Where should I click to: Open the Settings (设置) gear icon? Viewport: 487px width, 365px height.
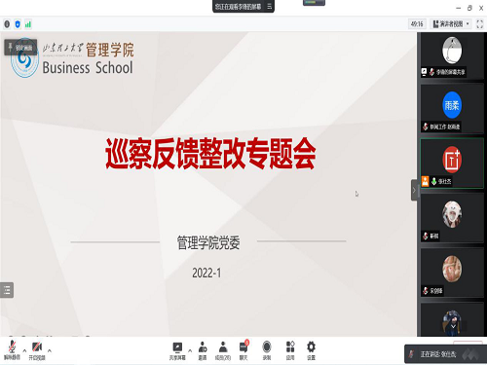[x=311, y=350]
